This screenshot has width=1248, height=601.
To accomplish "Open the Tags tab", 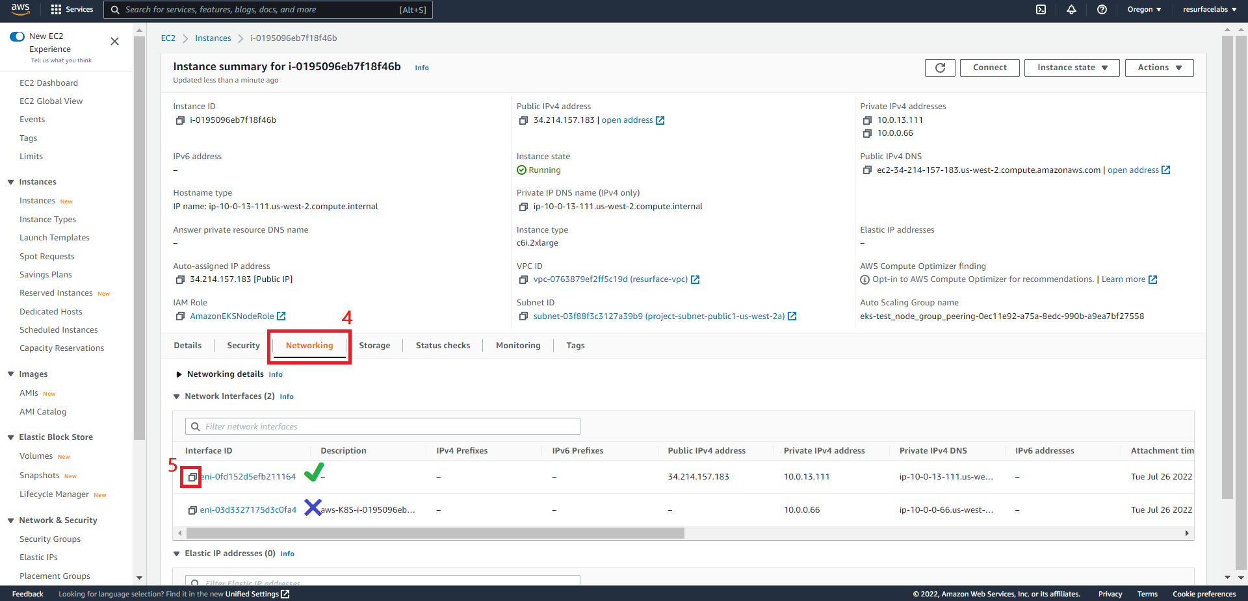I will click(575, 346).
